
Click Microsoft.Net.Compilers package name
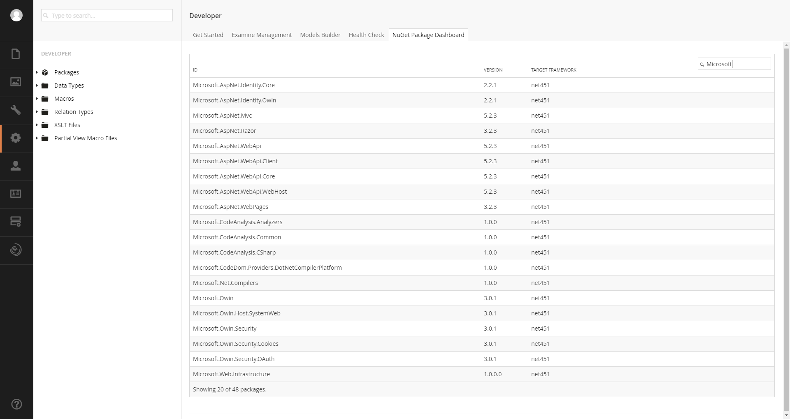coord(225,283)
